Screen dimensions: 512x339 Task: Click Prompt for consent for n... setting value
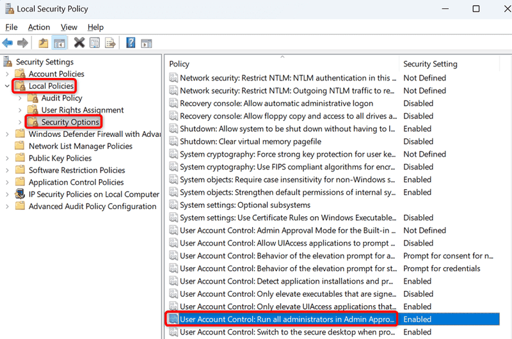[448, 256]
